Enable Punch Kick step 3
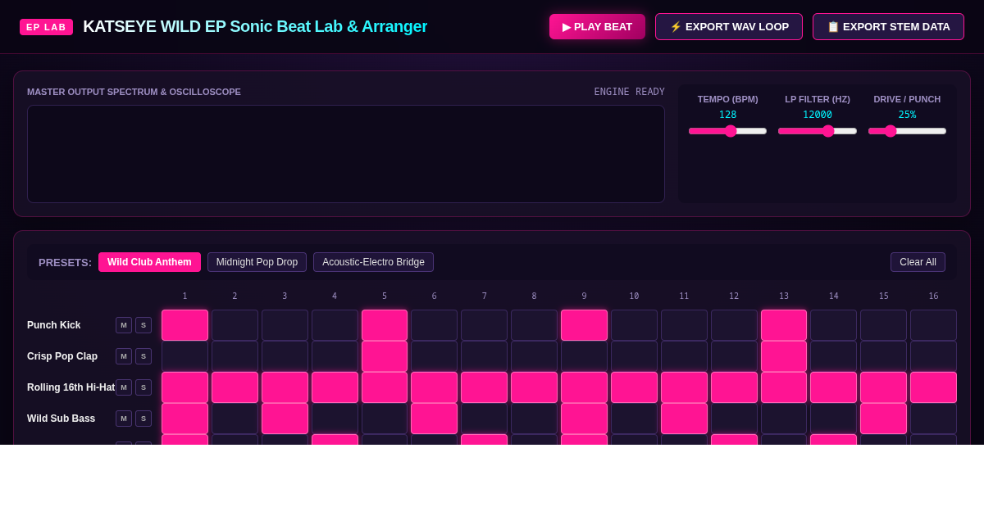The image size is (984, 516). 285,325
